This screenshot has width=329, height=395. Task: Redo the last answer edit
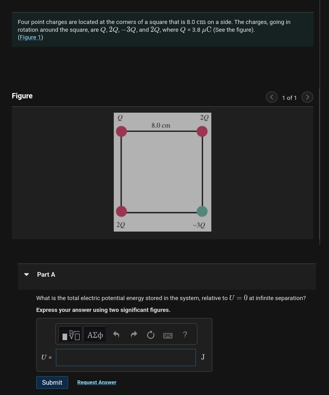point(133,334)
